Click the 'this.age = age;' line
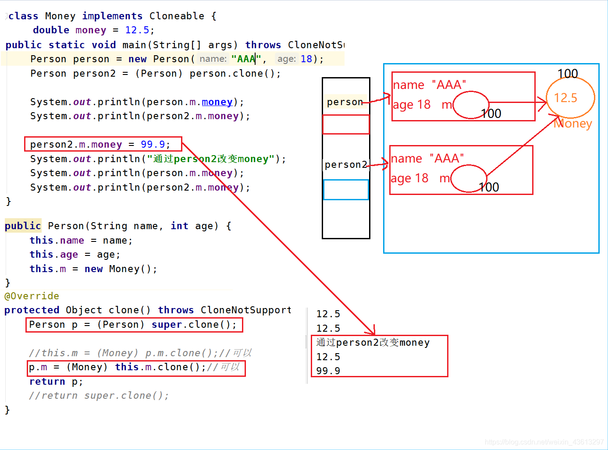The width and height of the screenshot is (608, 450). point(75,255)
